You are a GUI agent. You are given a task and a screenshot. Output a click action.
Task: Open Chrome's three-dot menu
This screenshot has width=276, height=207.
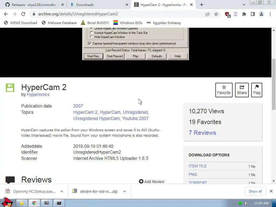(x=270, y=14)
